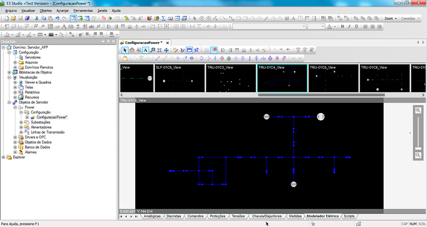427x227 pixels.
Task: Open the Ferramentas menu
Action: coord(83,10)
